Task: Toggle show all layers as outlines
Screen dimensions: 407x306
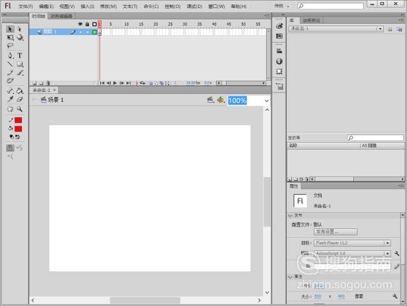Action: click(95, 24)
